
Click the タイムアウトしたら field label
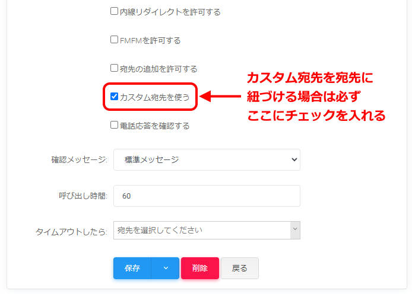pos(71,232)
